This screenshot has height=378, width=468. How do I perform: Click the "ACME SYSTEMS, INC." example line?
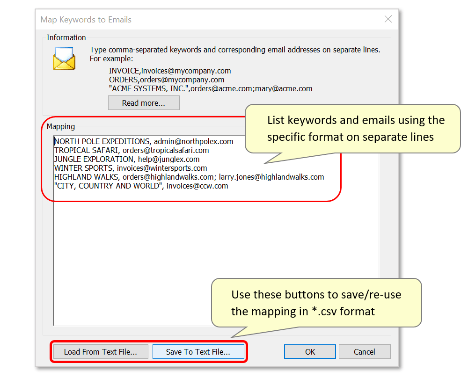point(211,88)
